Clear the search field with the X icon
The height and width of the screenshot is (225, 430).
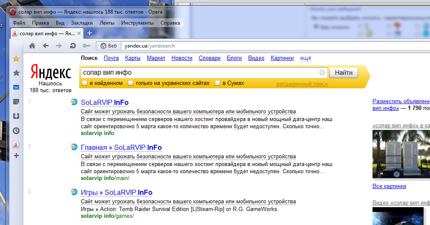click(322, 73)
